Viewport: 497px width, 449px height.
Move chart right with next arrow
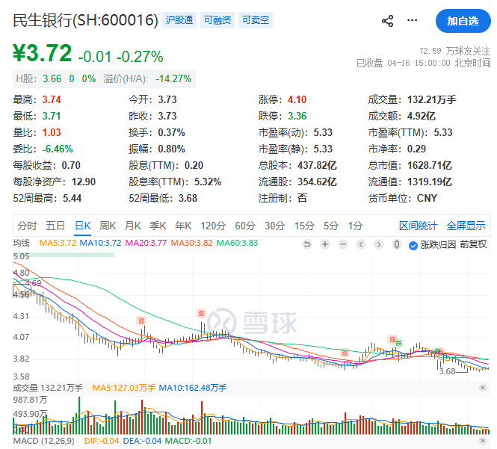tap(379, 244)
